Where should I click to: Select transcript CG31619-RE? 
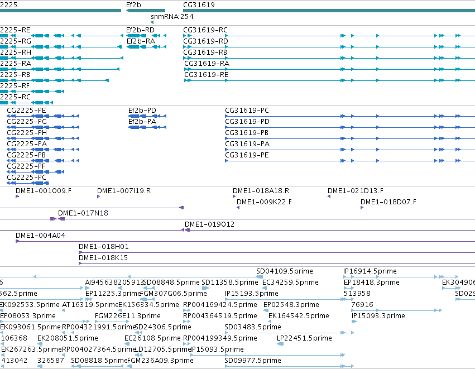207,75
